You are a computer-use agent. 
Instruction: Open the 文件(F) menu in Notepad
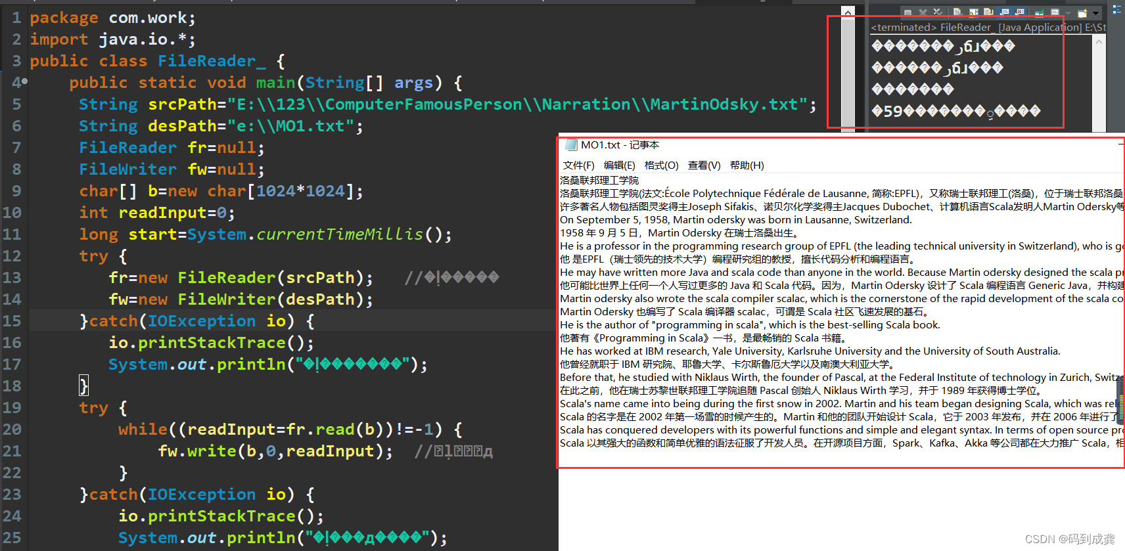click(578, 165)
